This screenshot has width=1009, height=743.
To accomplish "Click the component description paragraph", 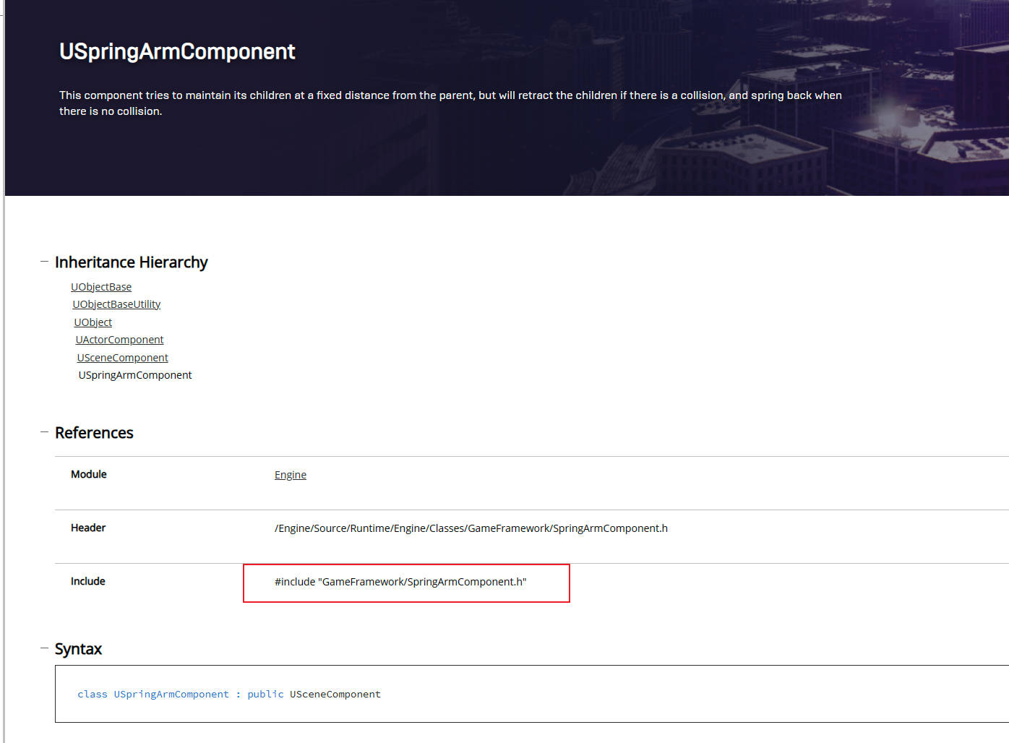I will (x=450, y=103).
